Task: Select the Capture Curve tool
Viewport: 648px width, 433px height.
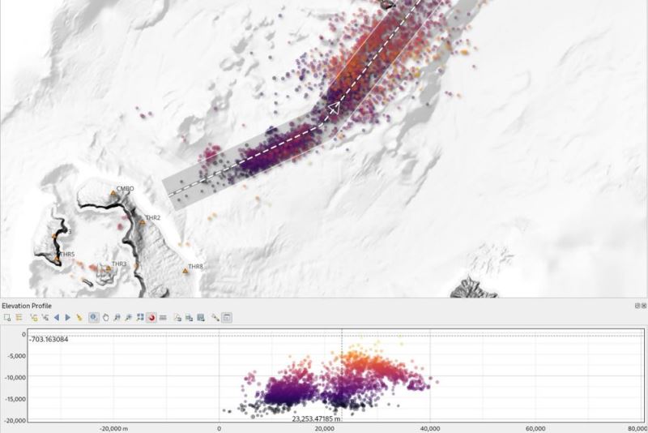Action: coord(33,317)
